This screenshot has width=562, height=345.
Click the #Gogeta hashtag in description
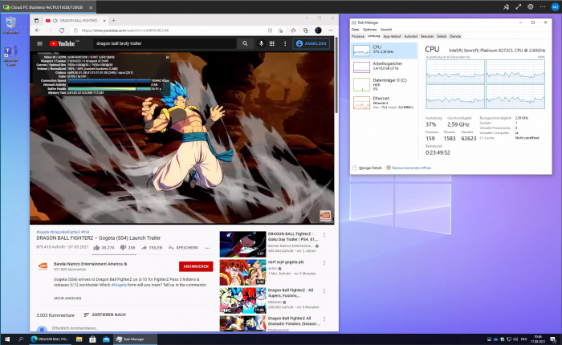(119, 285)
